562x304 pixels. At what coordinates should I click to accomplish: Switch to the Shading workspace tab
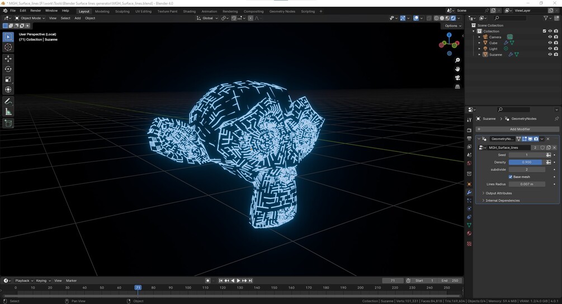click(x=189, y=11)
